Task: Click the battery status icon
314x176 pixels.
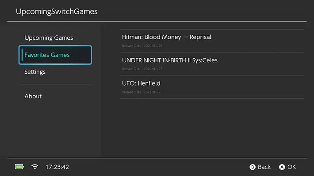Action: pyautogui.click(x=19, y=167)
